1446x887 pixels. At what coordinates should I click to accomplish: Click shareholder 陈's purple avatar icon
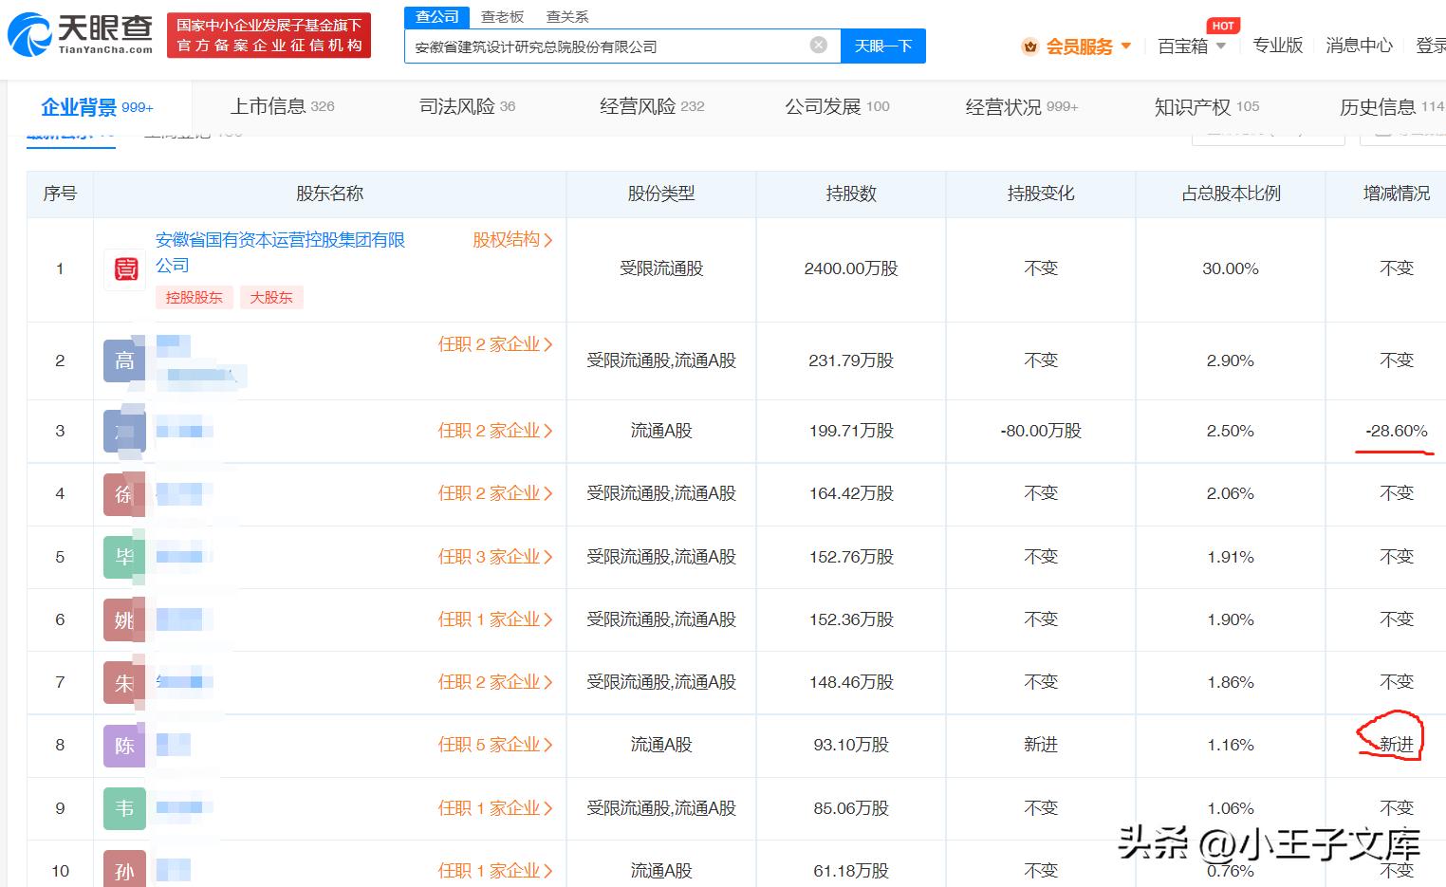123,746
